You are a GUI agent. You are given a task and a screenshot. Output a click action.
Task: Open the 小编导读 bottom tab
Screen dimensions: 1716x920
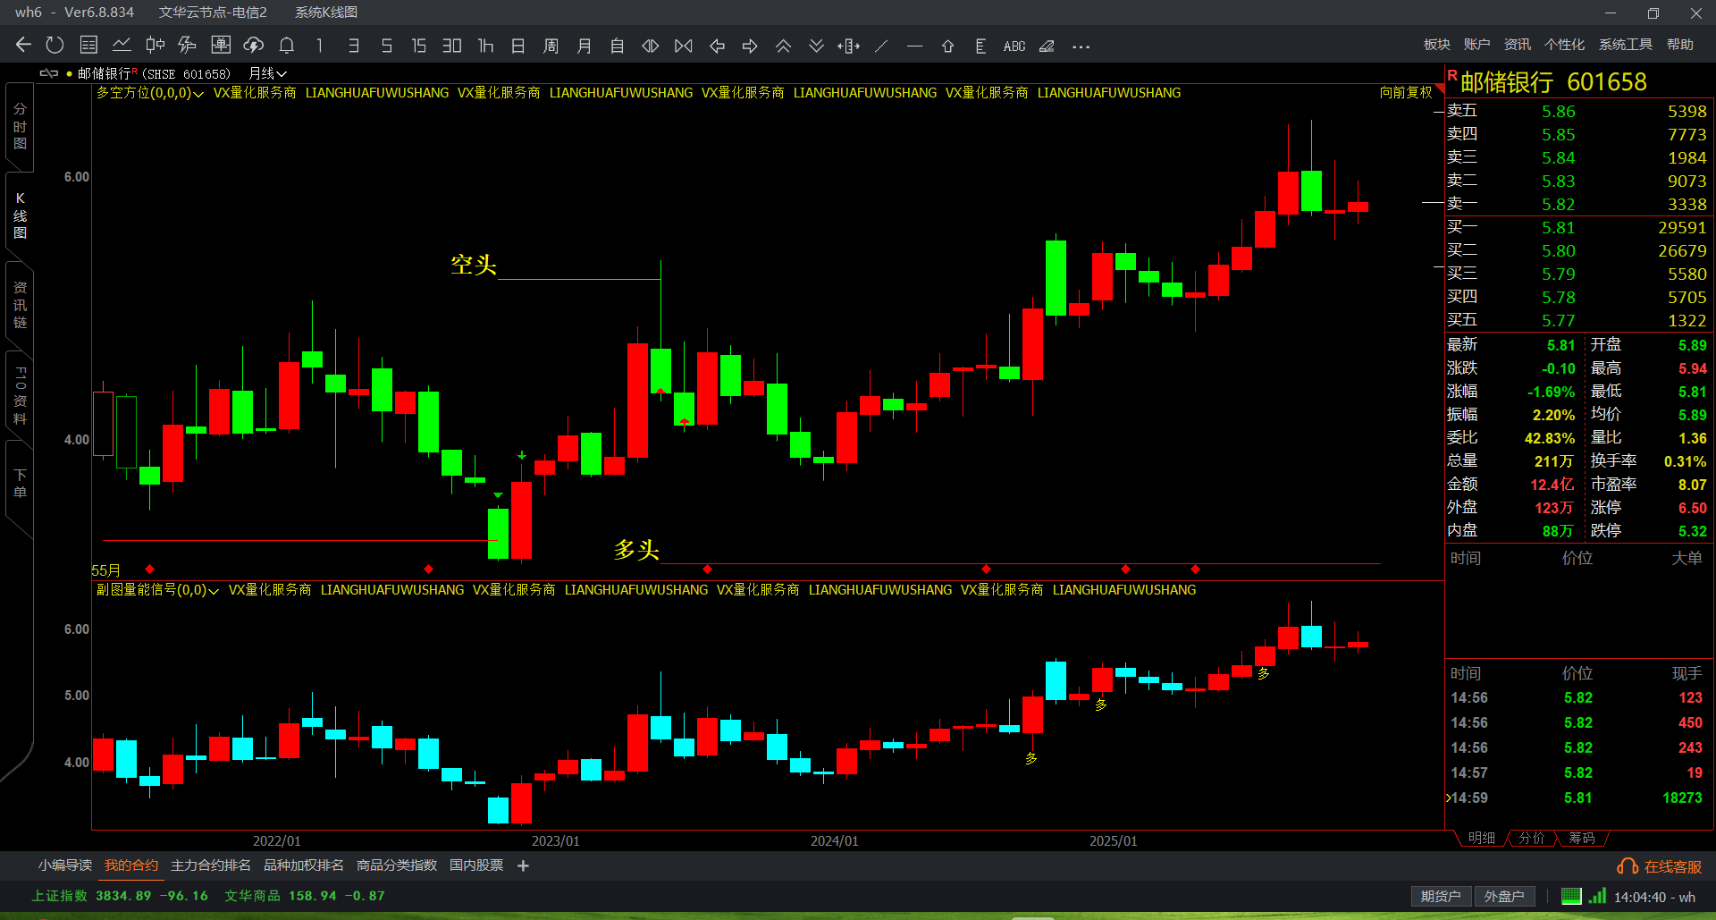pyautogui.click(x=65, y=865)
